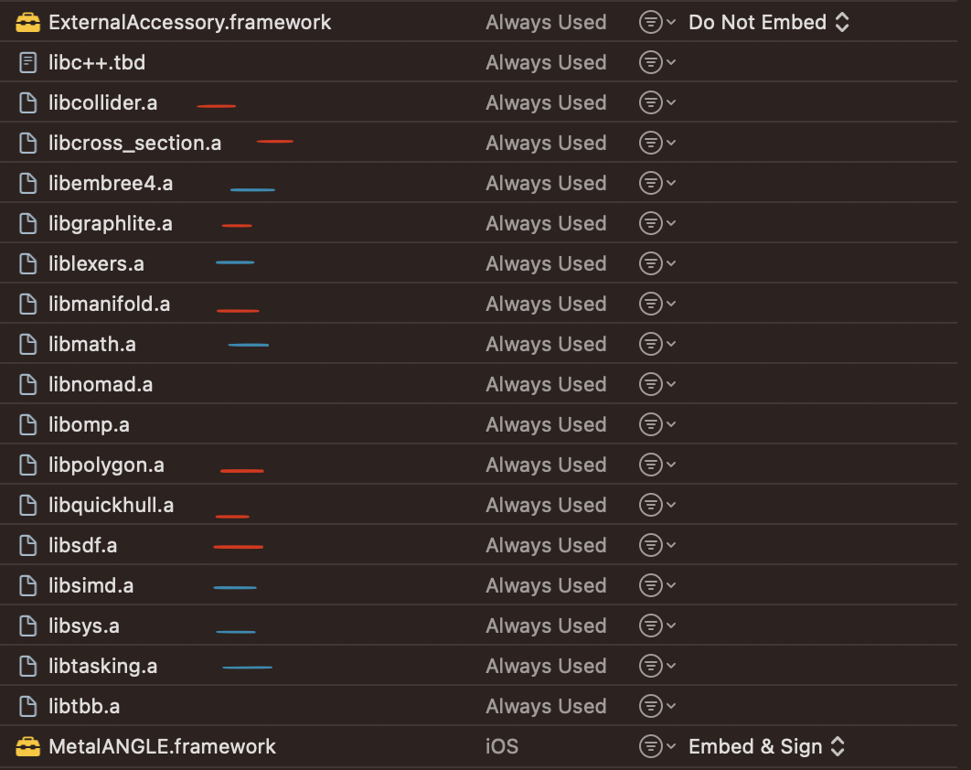
Task: Open the Do Not Embed dropdown for ExternalAccessory.framework
Action: (769, 21)
